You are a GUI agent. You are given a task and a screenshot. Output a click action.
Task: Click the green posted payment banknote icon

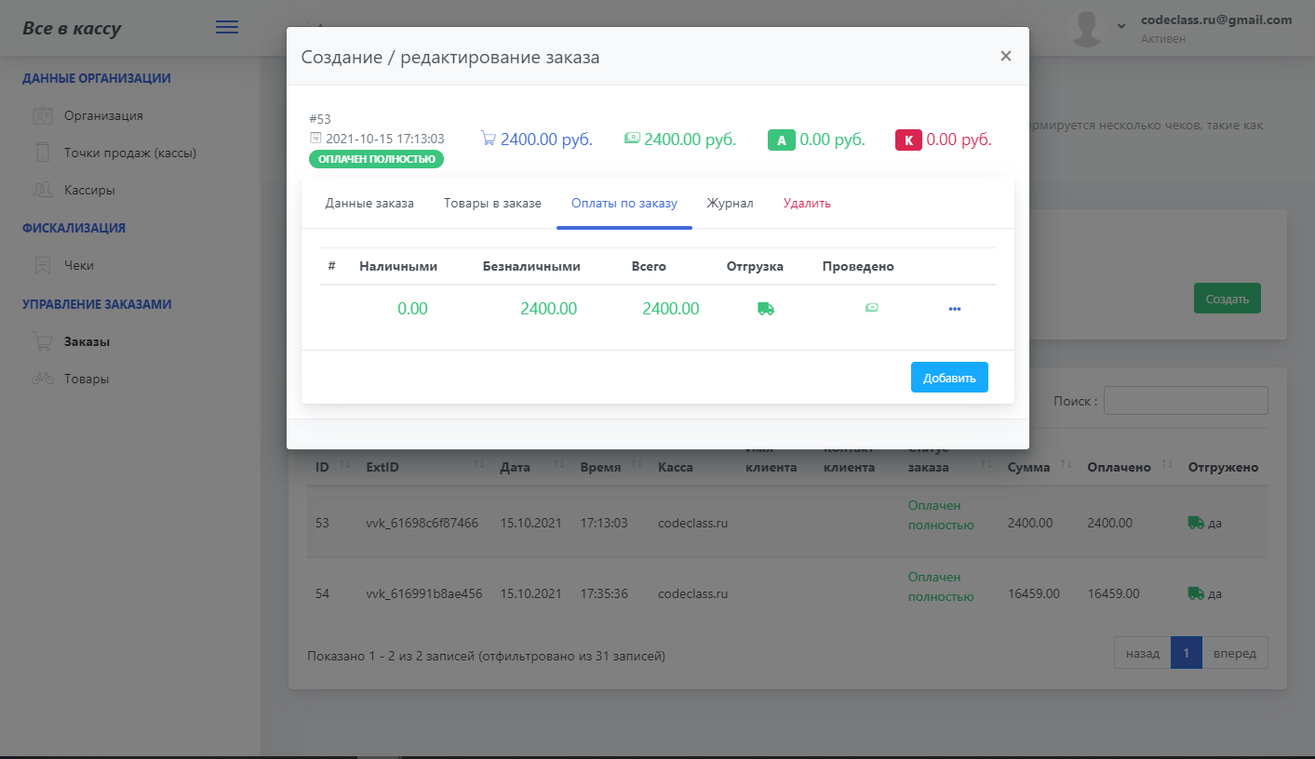click(871, 308)
